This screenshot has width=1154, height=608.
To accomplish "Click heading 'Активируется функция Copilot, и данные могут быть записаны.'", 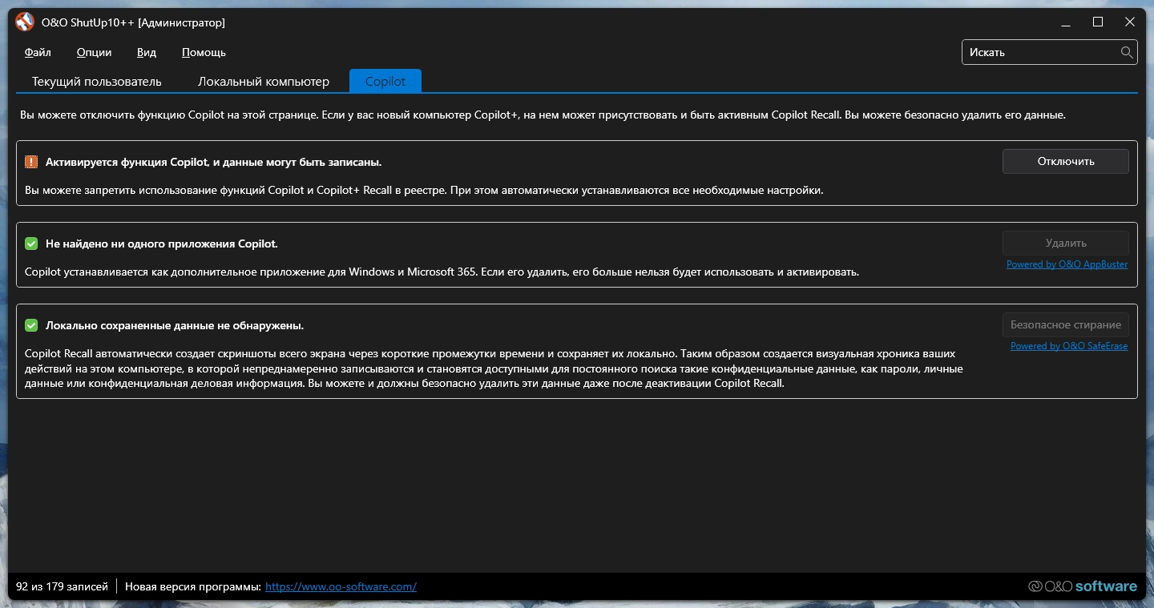I will 213,162.
